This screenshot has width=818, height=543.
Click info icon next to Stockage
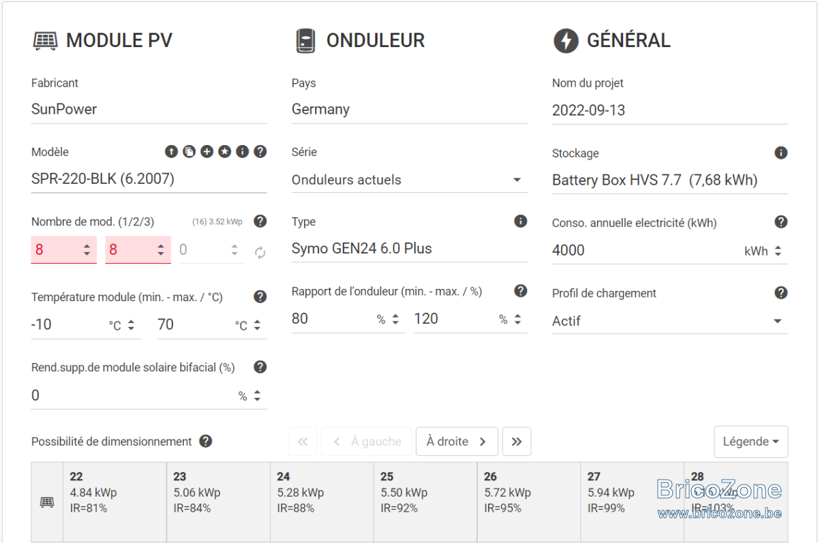(x=781, y=153)
